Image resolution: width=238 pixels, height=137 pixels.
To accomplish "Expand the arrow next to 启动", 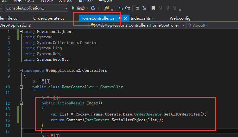I will click(x=87, y=8).
